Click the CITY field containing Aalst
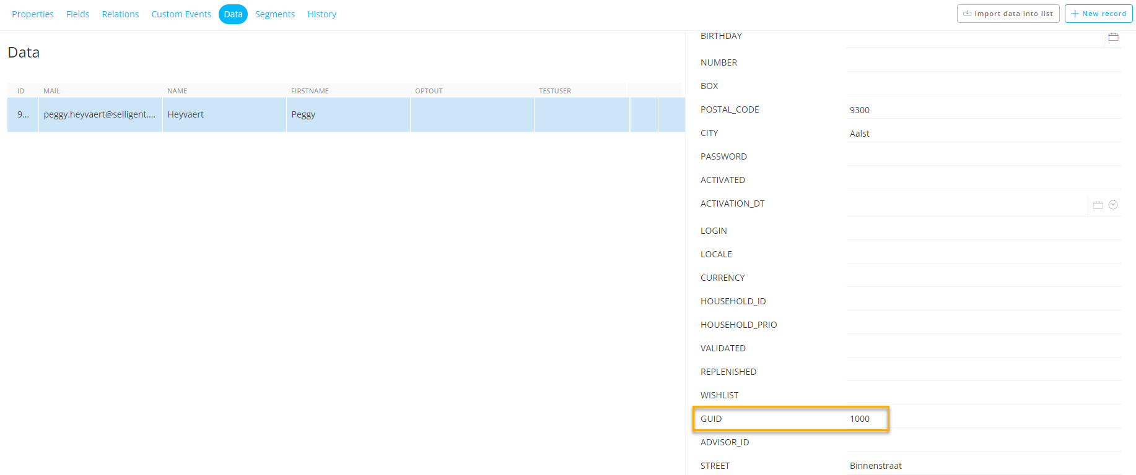 tap(982, 134)
